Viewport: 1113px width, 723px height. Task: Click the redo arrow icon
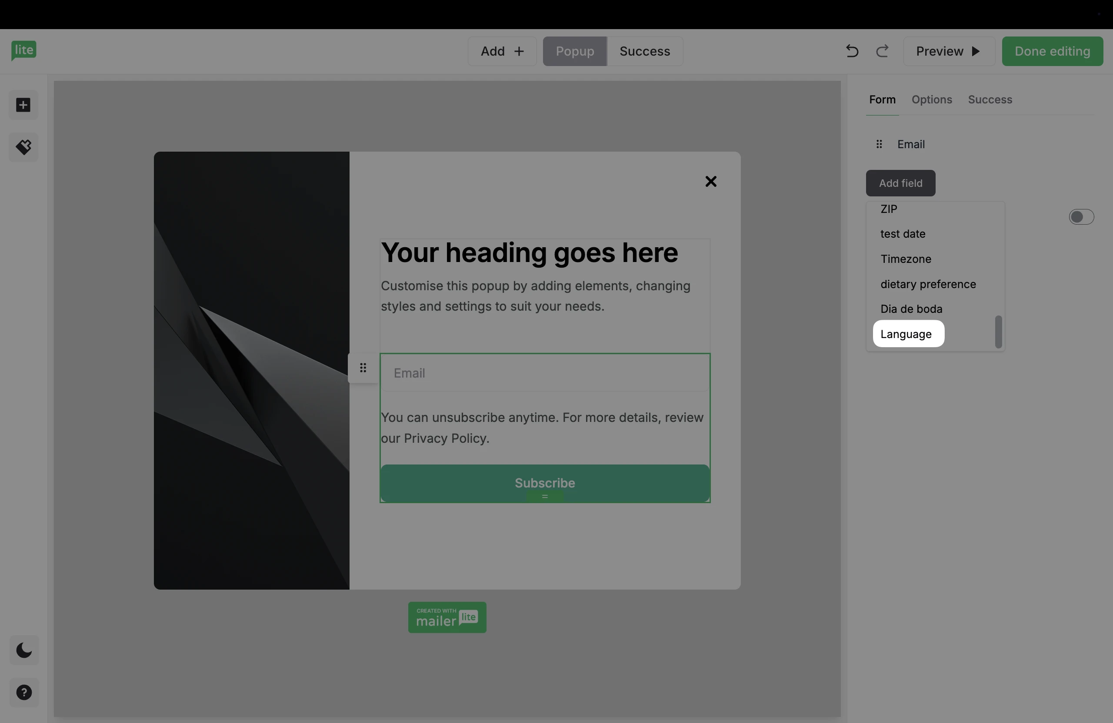tap(882, 51)
